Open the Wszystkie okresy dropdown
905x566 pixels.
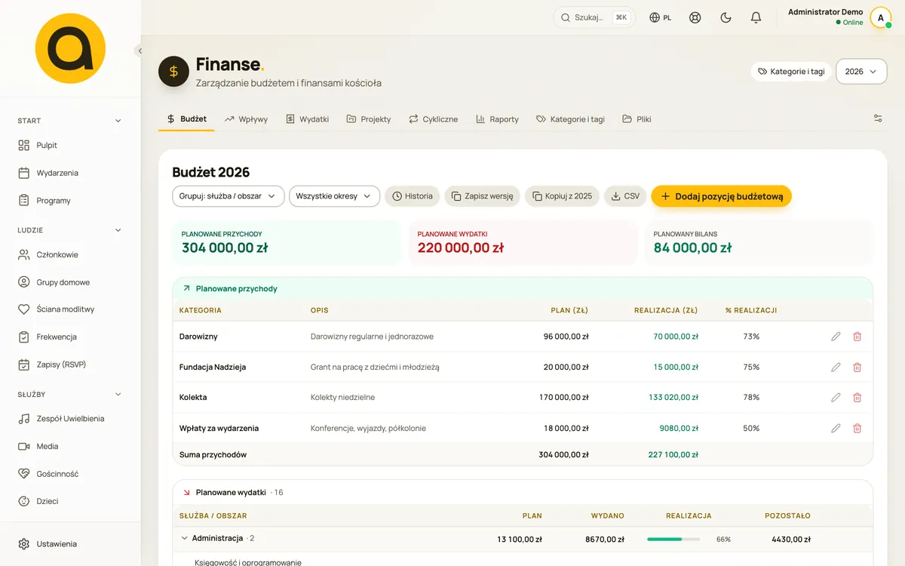click(334, 196)
